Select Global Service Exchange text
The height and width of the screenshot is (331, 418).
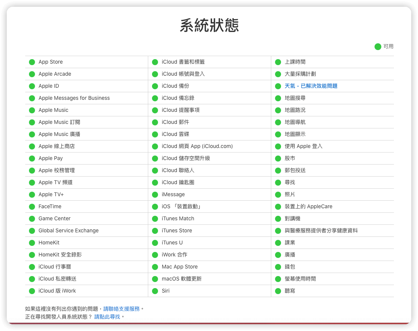point(68,230)
